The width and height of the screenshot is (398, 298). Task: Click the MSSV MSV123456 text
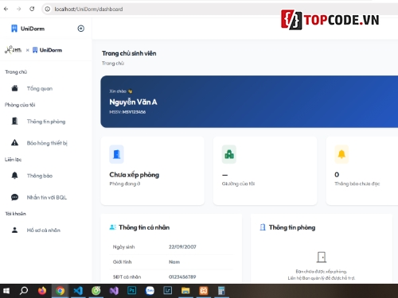click(127, 112)
